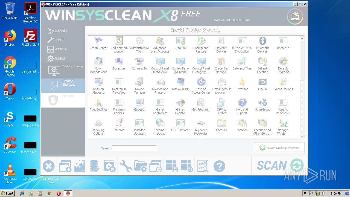
Task: Click the volume icon in system tray
Action: coord(324,193)
